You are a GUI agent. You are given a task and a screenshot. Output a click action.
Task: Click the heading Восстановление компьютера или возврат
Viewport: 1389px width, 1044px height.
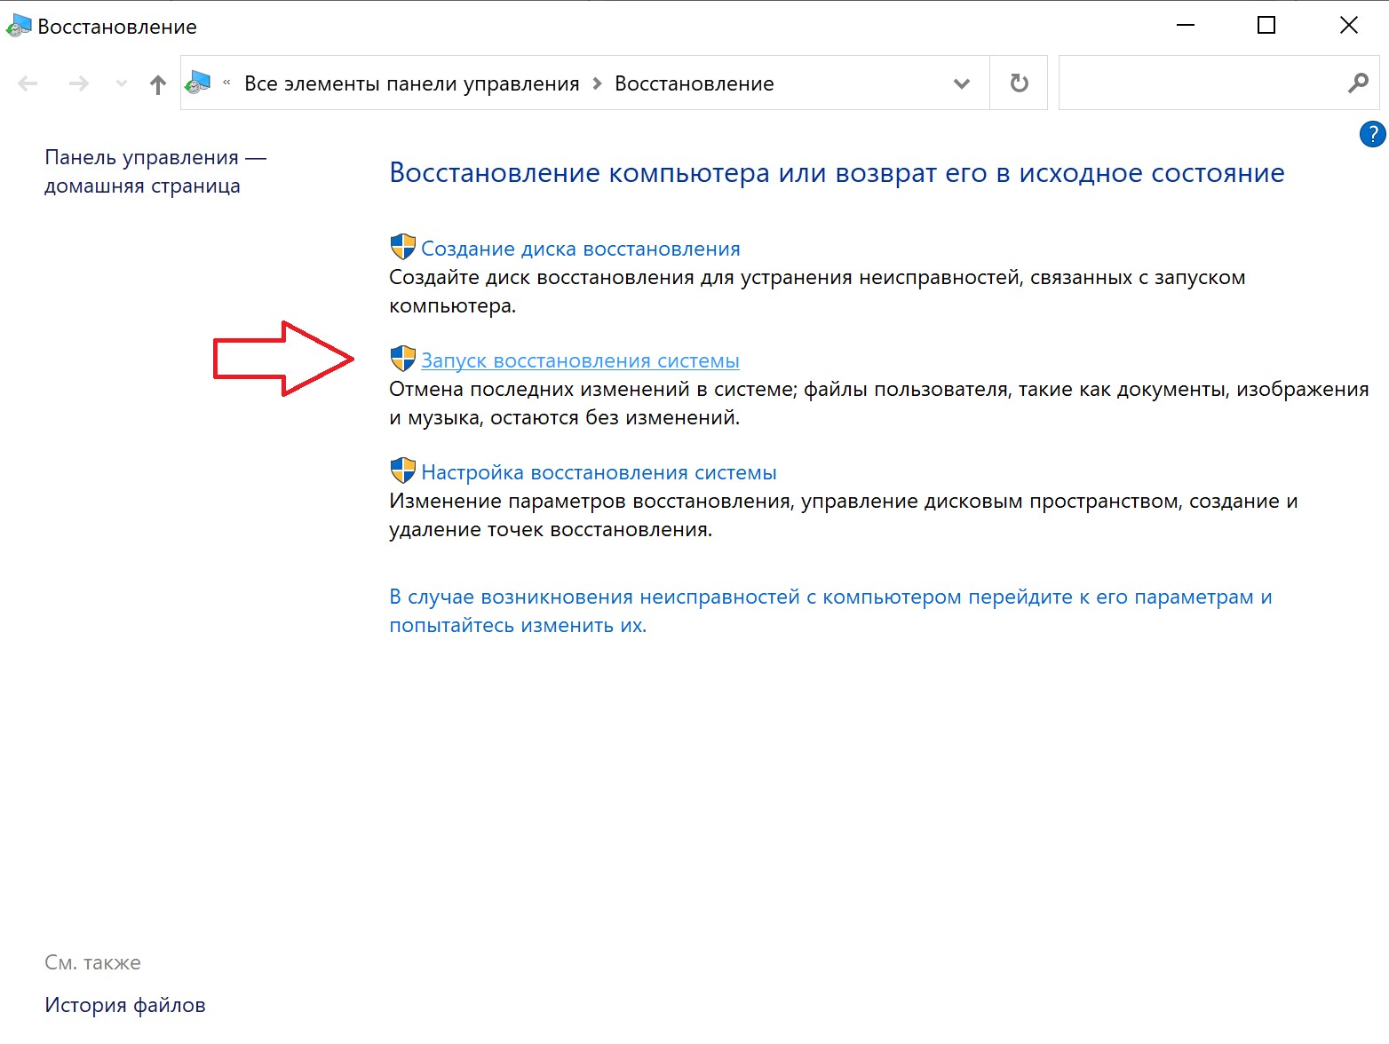click(837, 173)
